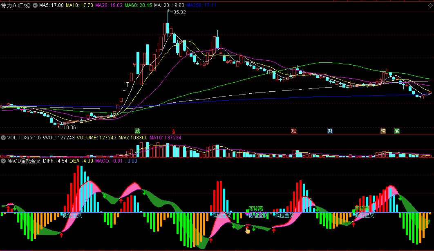
Task: Open the dropdown next to 特力A (日线) title
Action: pos(35,5)
